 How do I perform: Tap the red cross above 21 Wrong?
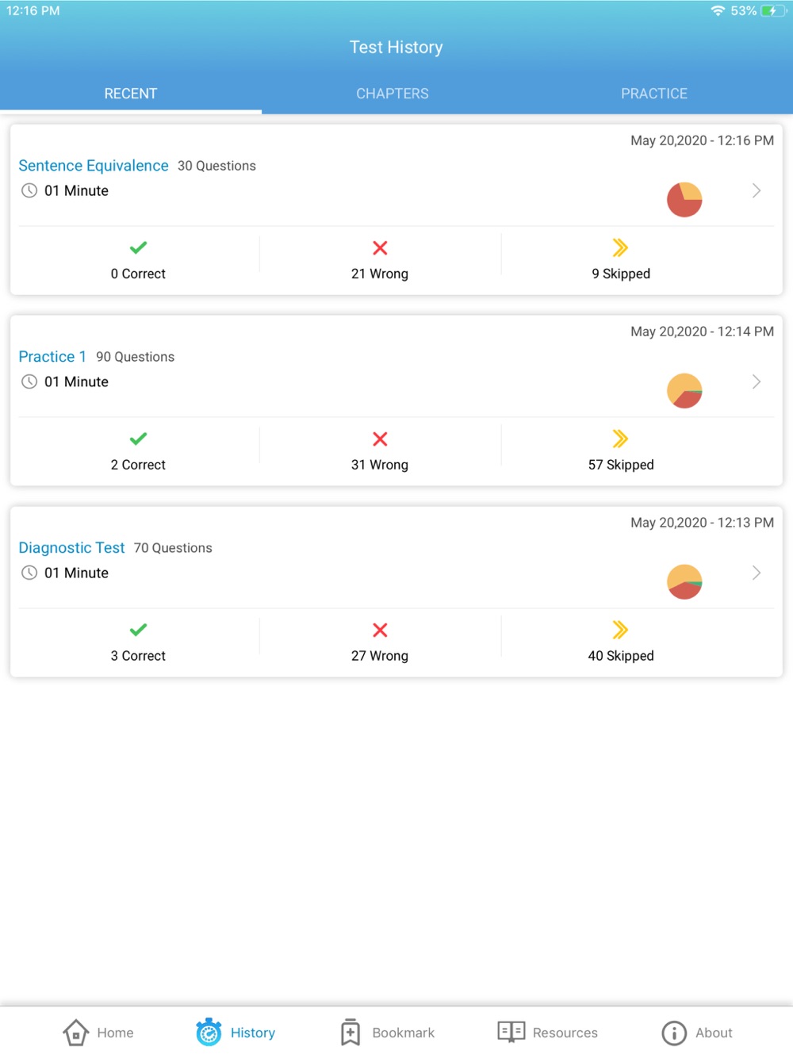(x=380, y=248)
